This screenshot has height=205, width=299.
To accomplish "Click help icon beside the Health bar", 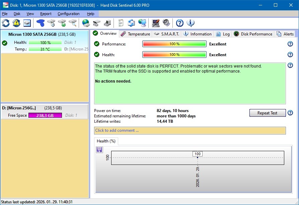I will 290,55.
